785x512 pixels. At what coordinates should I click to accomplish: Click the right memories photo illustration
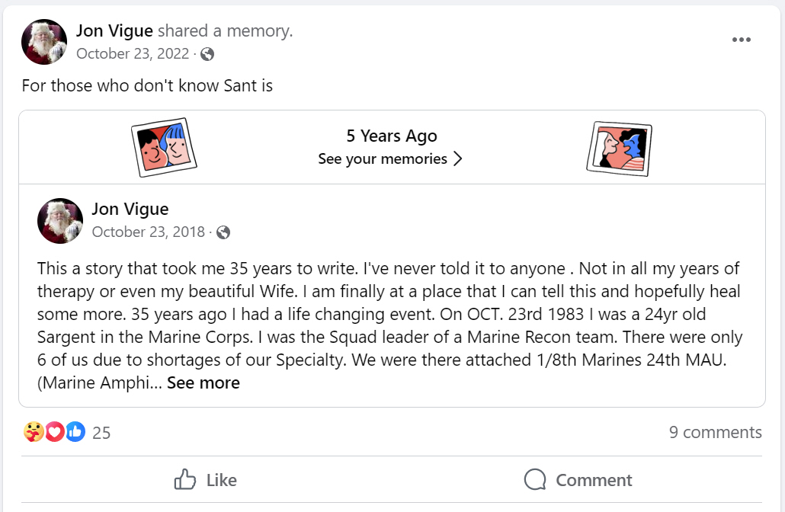tap(619, 149)
